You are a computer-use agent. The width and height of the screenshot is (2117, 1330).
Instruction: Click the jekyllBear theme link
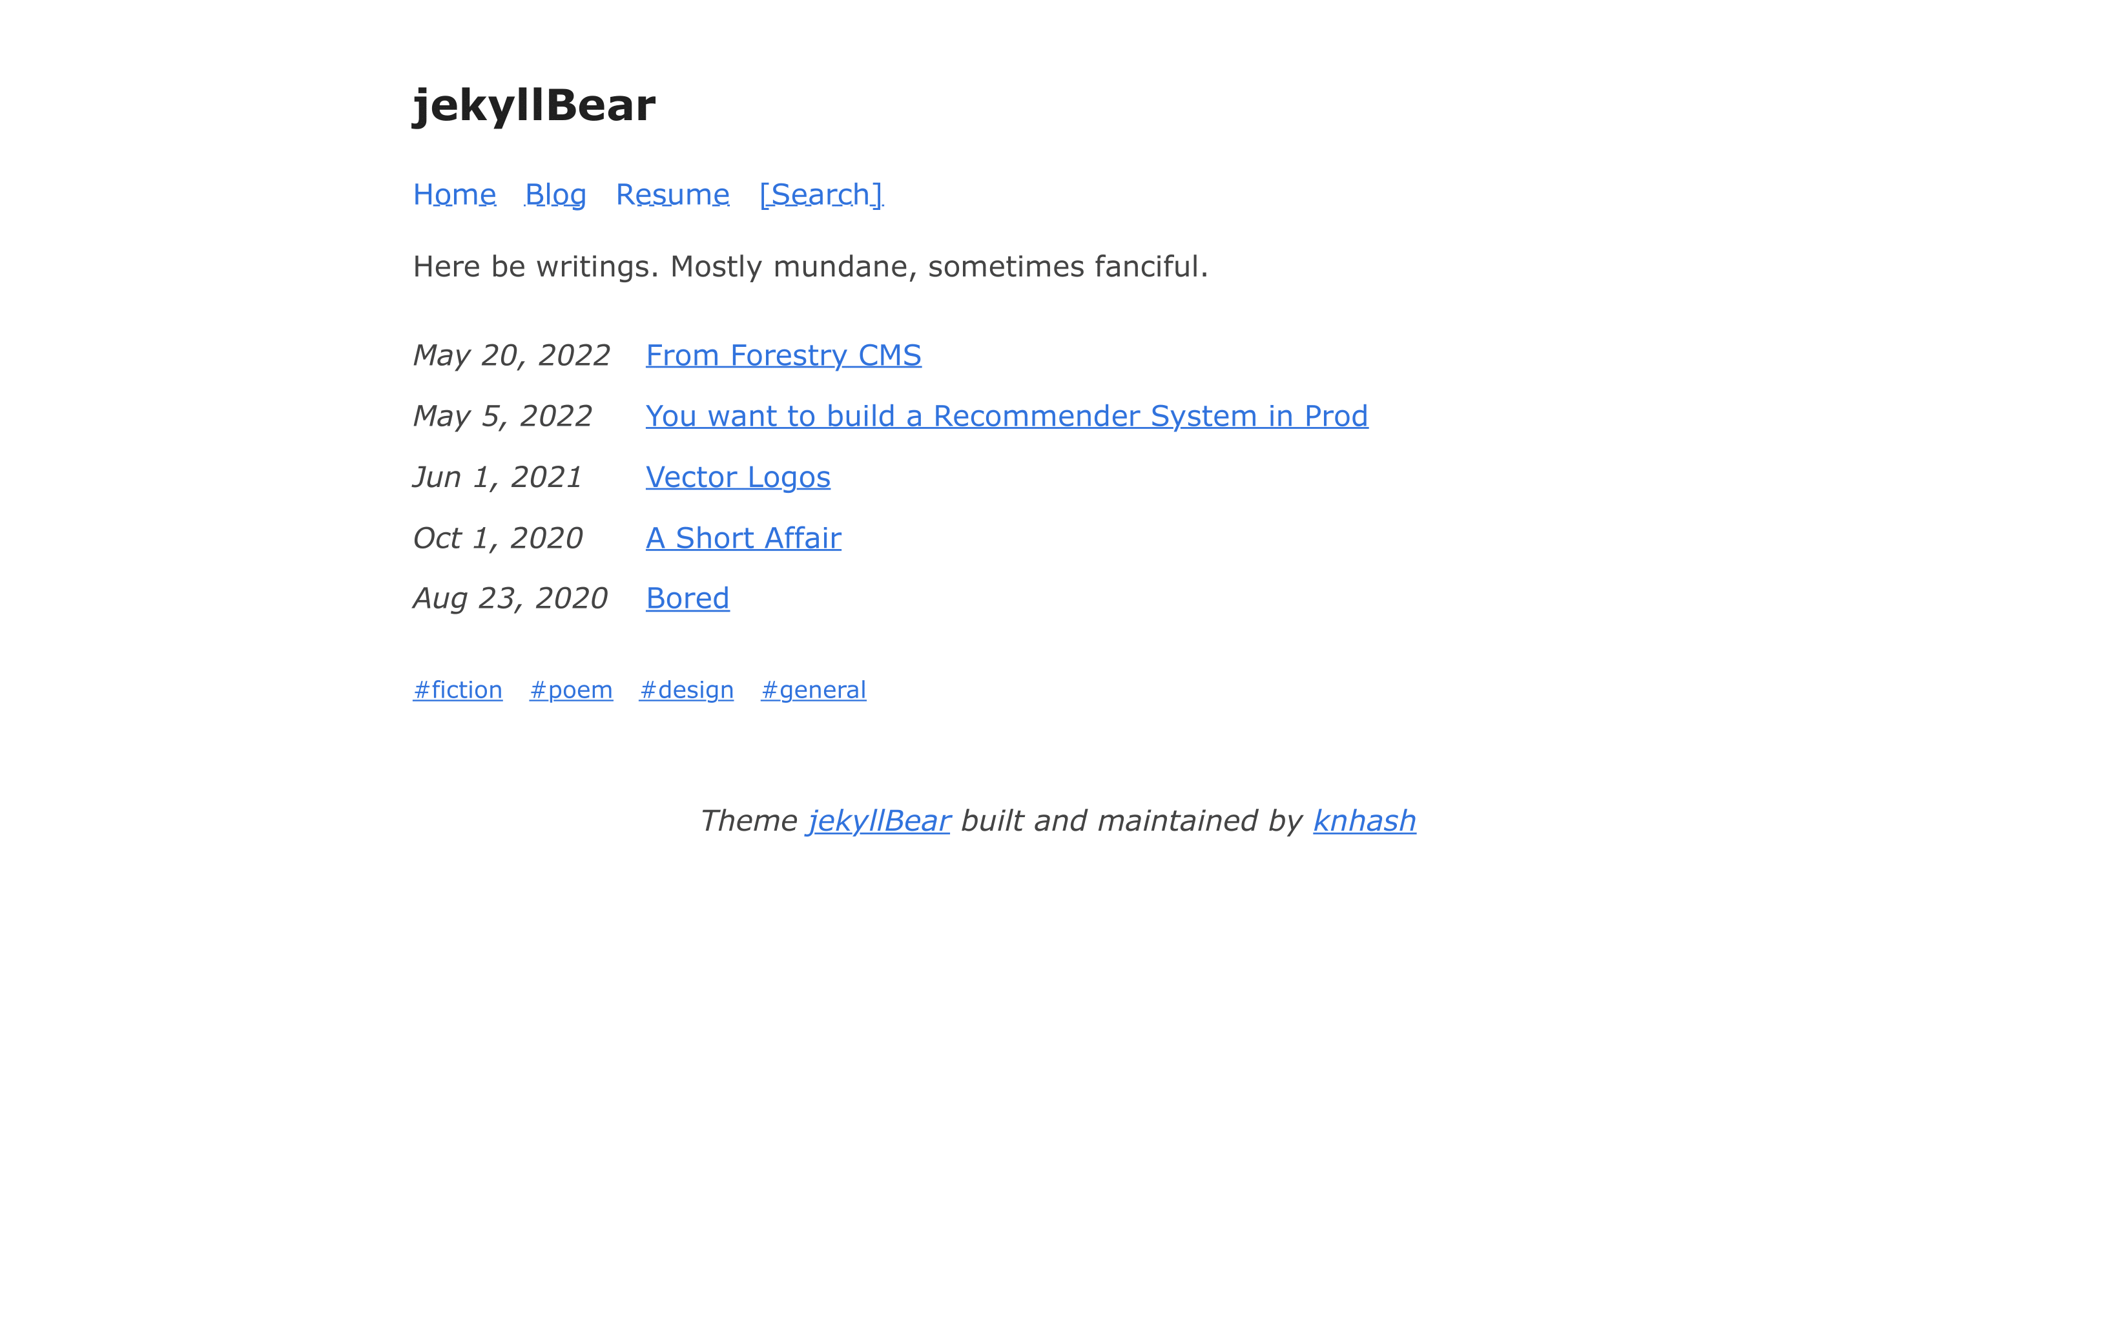coord(878,820)
